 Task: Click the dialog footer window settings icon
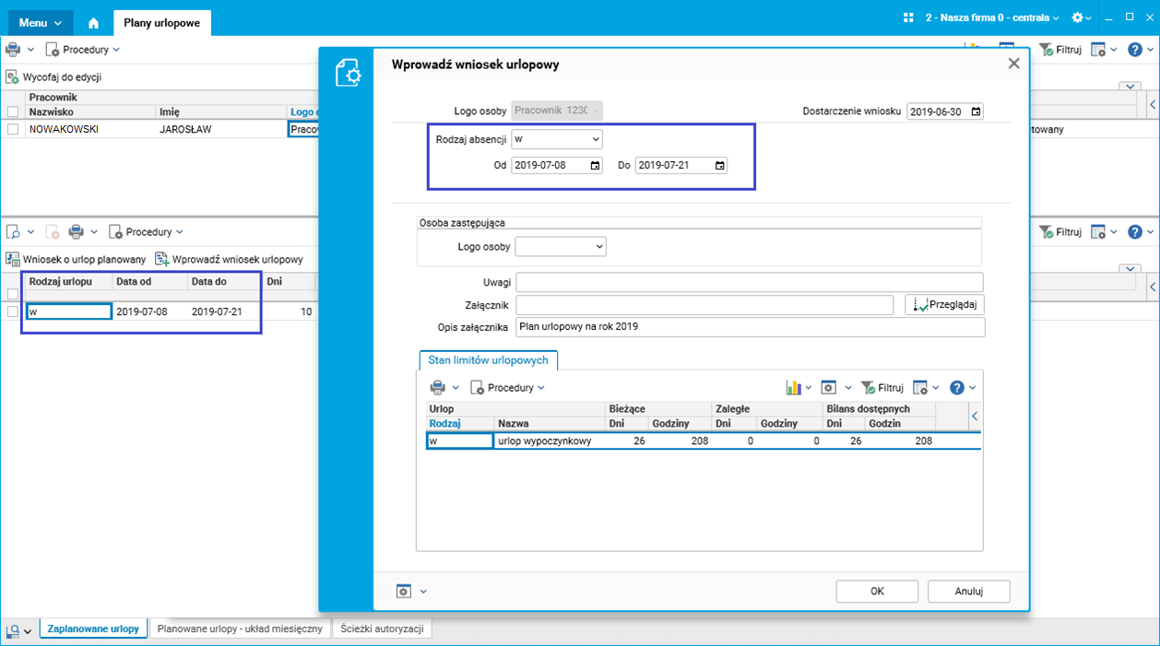404,591
